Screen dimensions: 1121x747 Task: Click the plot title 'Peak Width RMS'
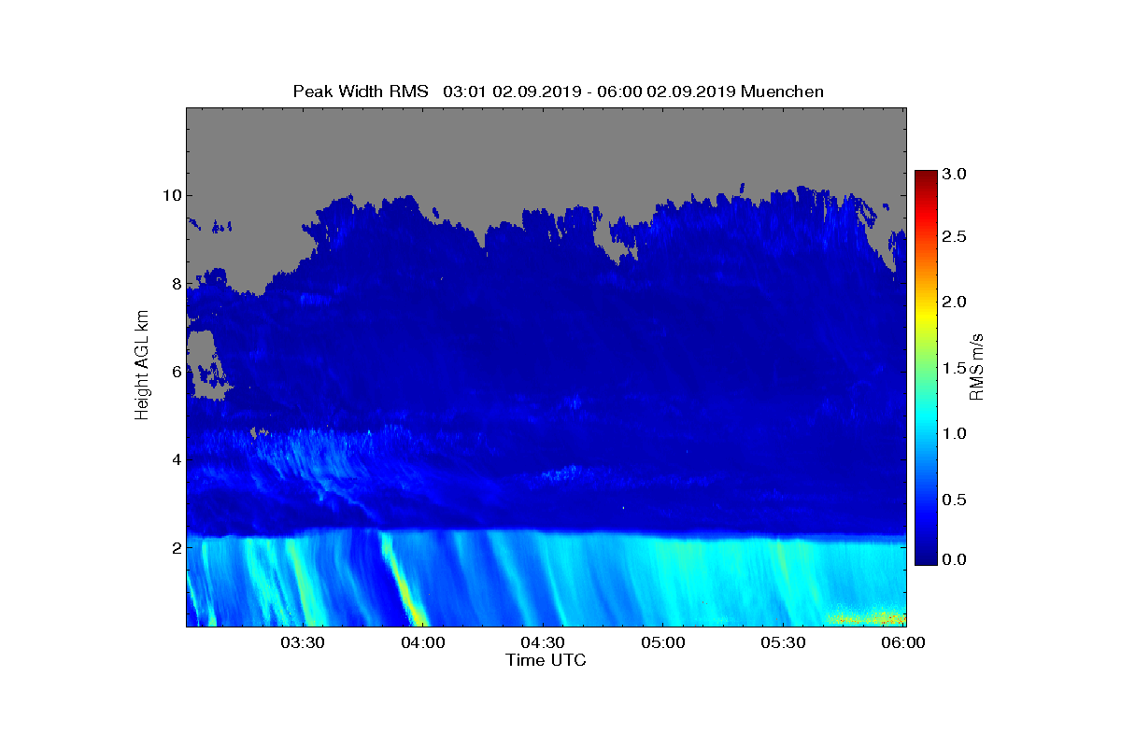click(361, 91)
